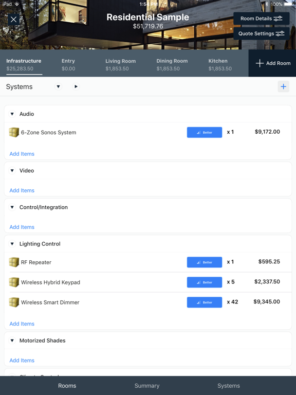Click Add Items under Video

[x=22, y=190]
